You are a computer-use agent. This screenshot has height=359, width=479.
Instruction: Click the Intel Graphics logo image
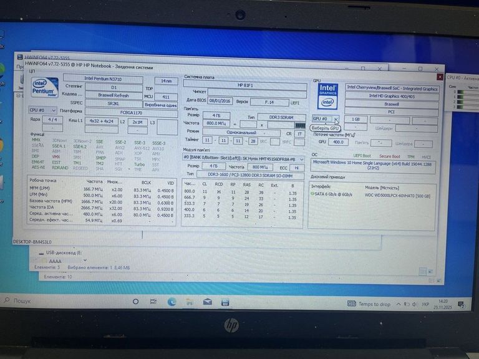(x=327, y=97)
